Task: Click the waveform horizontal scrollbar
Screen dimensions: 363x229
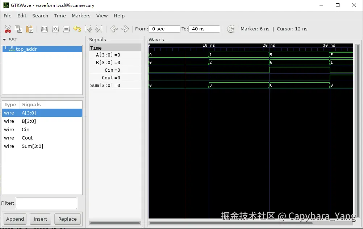Action: [x=232, y=223]
